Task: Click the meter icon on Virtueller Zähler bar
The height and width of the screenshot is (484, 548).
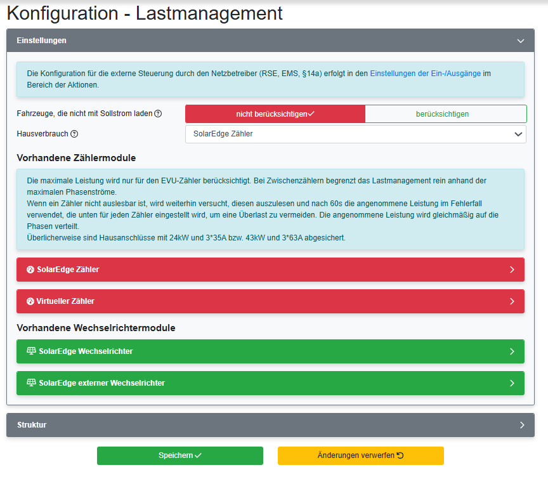Action: pyautogui.click(x=30, y=301)
